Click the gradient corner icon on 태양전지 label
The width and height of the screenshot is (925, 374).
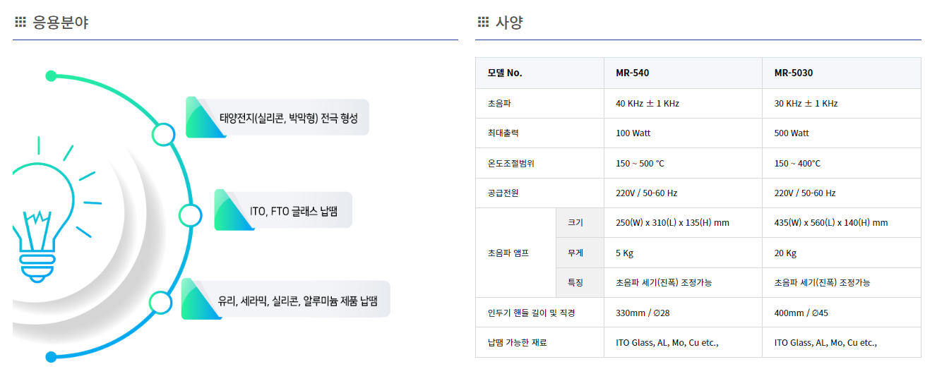click(200, 117)
